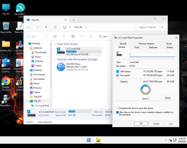Click the Cut scissors icon in toolbar
This screenshot has height=148, width=187.
coord(46,36)
